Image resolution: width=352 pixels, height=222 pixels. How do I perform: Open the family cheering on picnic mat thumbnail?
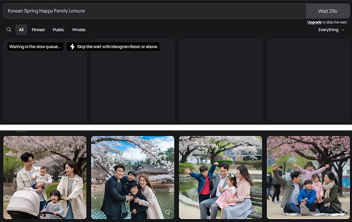pos(308,177)
